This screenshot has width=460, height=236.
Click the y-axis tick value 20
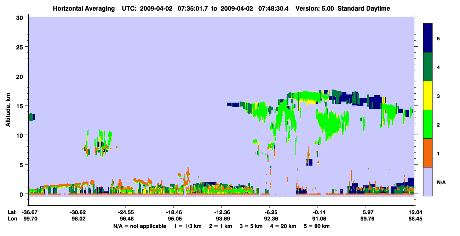(21, 76)
